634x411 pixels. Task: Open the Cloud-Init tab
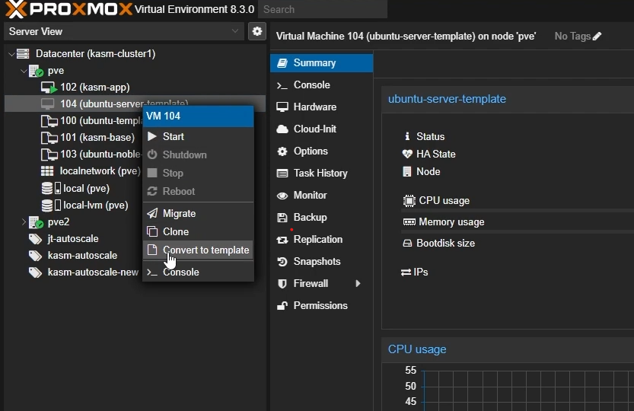[314, 129]
